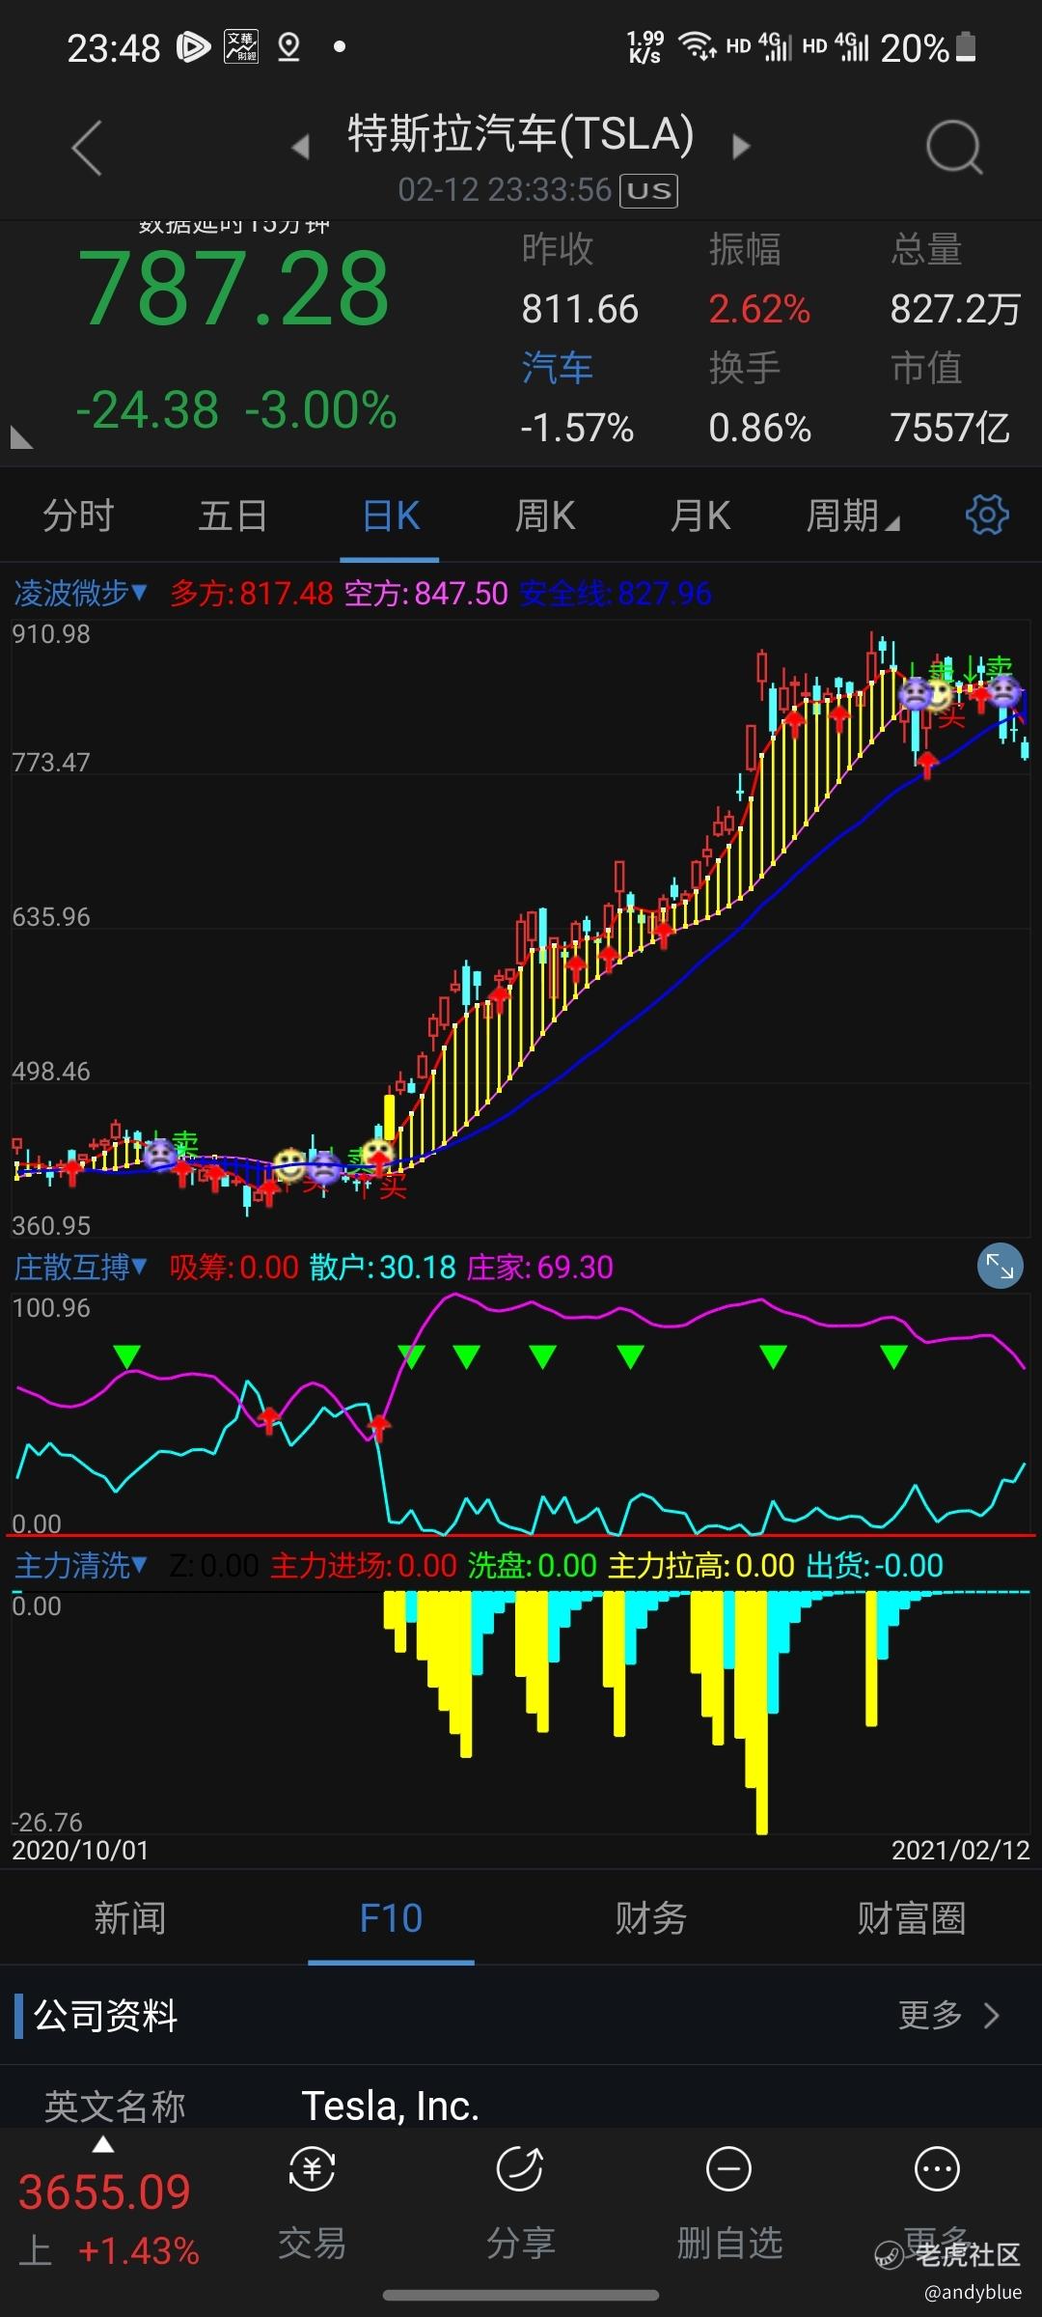Tap the 市值 7557亿 value
Image resolution: width=1042 pixels, height=2317 pixels.
(x=949, y=427)
